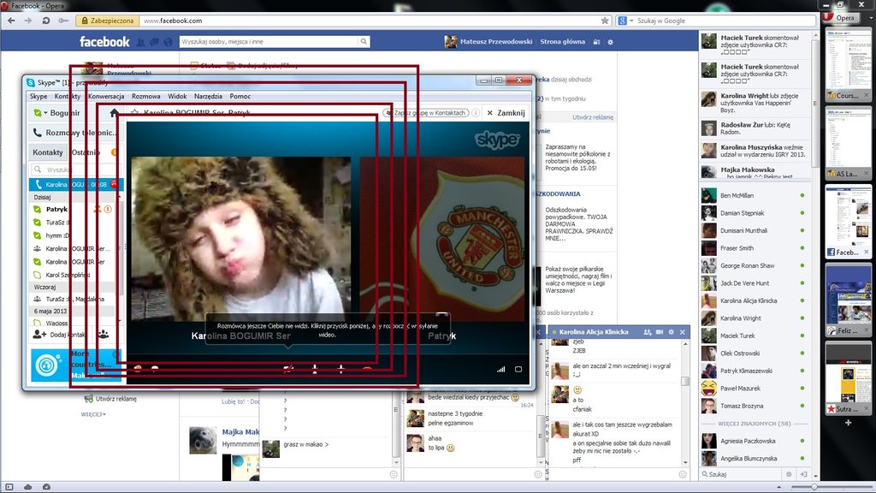Open the Zabezpieczona security badge

pyautogui.click(x=108, y=21)
